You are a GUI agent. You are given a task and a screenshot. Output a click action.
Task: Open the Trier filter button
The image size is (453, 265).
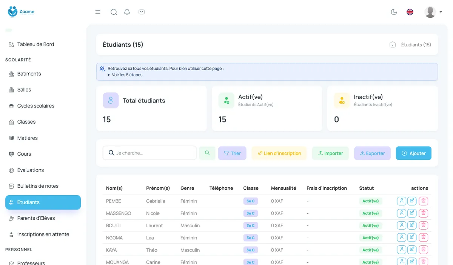tap(232, 153)
